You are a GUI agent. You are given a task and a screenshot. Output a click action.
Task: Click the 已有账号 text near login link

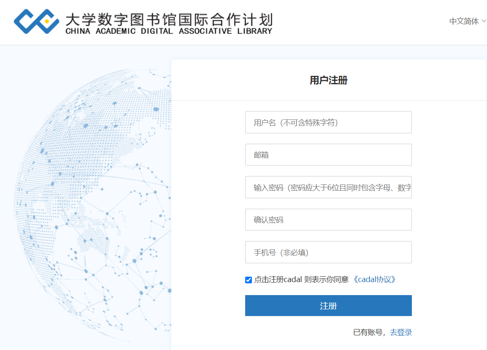click(x=368, y=332)
